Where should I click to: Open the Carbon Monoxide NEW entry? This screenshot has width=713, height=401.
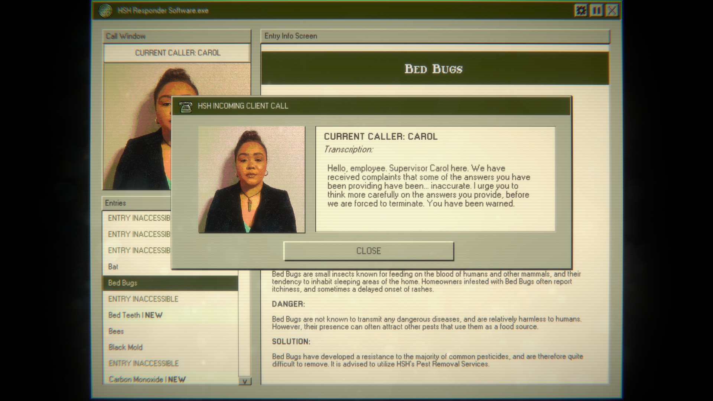tap(147, 379)
